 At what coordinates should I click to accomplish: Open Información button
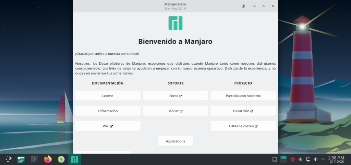click(x=108, y=111)
